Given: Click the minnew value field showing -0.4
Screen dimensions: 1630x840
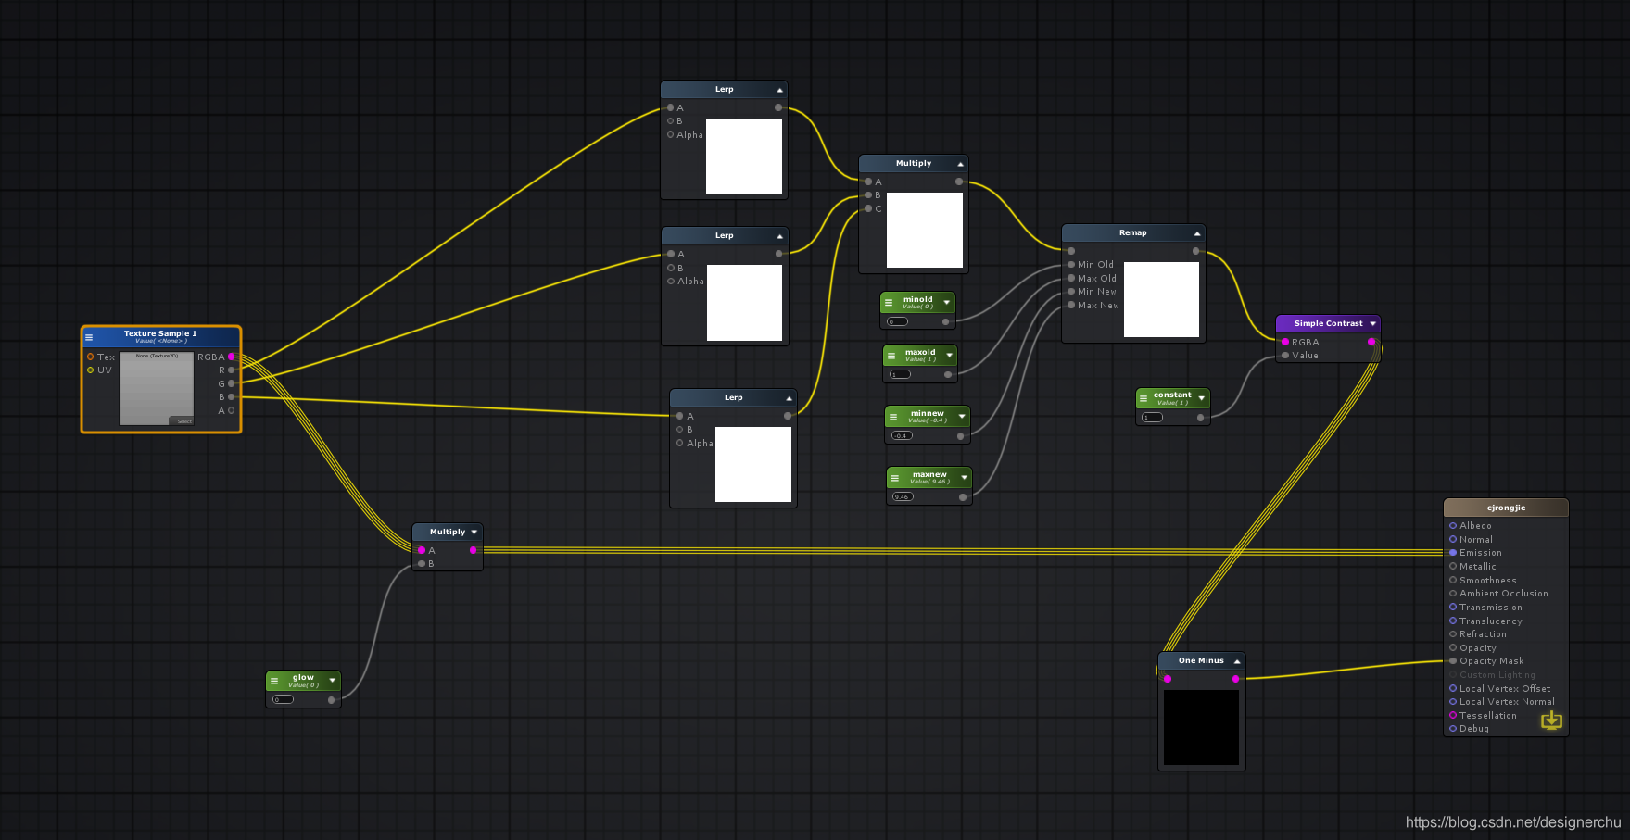Looking at the screenshot, I should pos(902,435).
